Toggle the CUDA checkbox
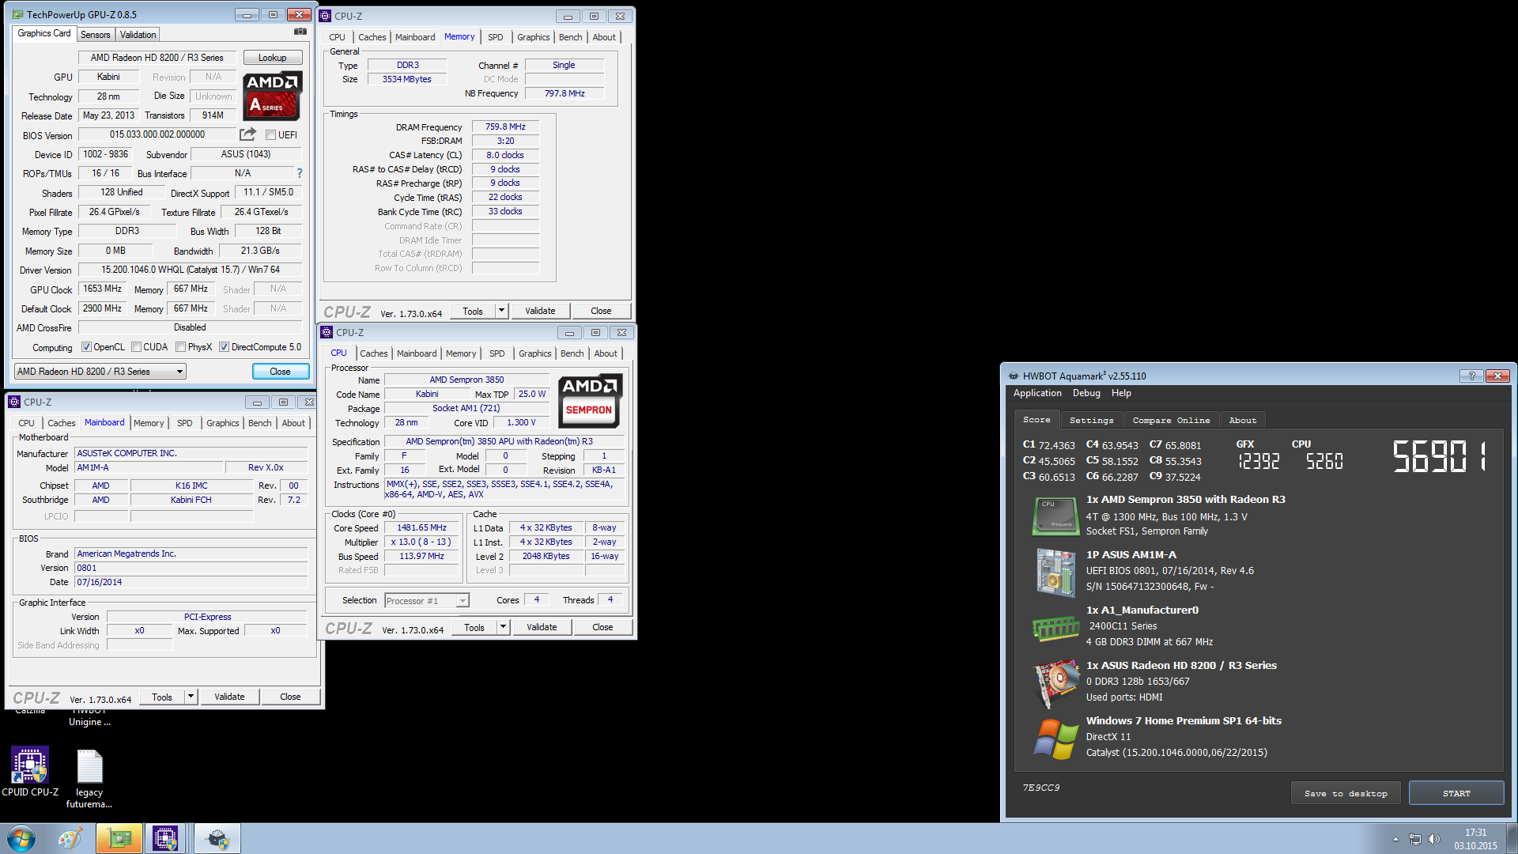Image resolution: width=1518 pixels, height=854 pixels. tap(137, 347)
